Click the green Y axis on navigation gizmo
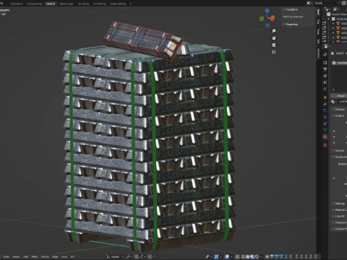Image resolution: width=347 pixels, height=260 pixels. tap(262, 19)
